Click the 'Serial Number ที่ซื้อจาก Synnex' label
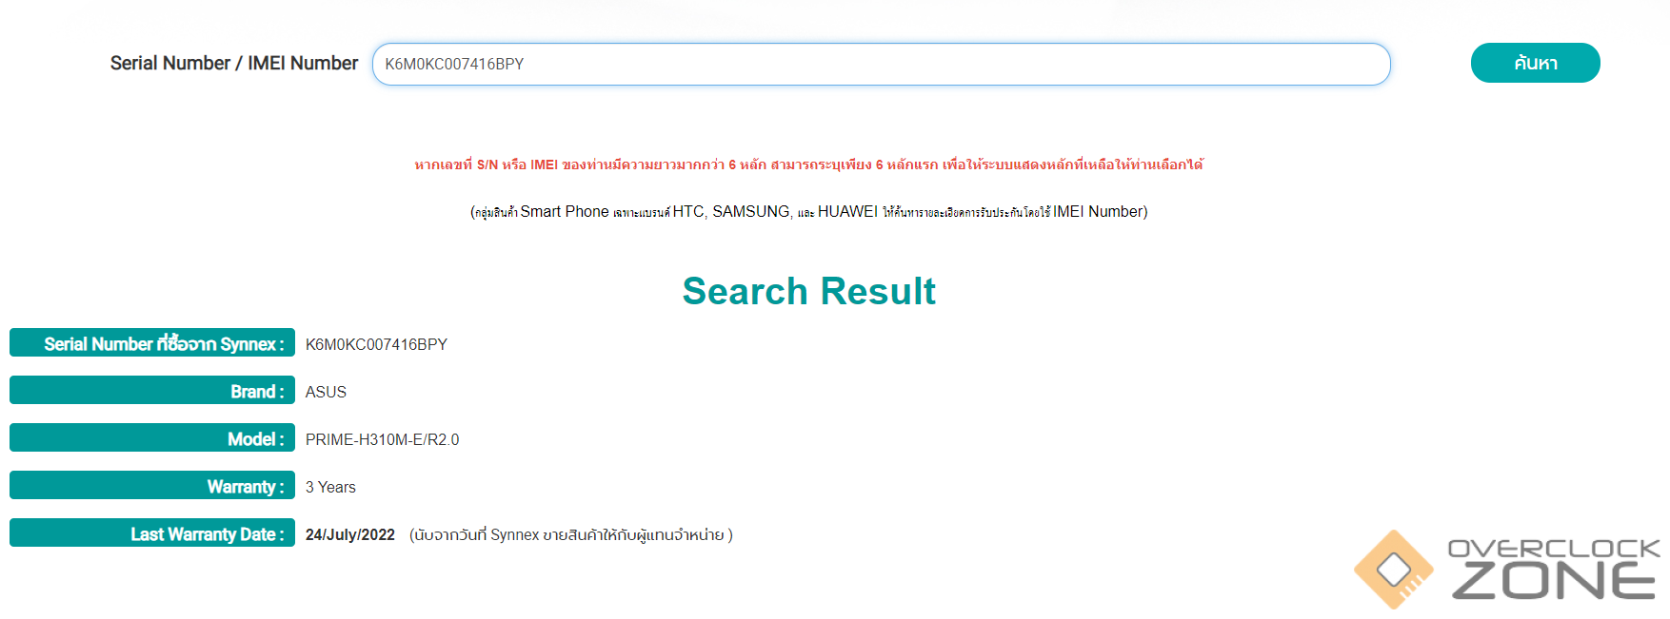The width and height of the screenshot is (1670, 619). coord(152,343)
